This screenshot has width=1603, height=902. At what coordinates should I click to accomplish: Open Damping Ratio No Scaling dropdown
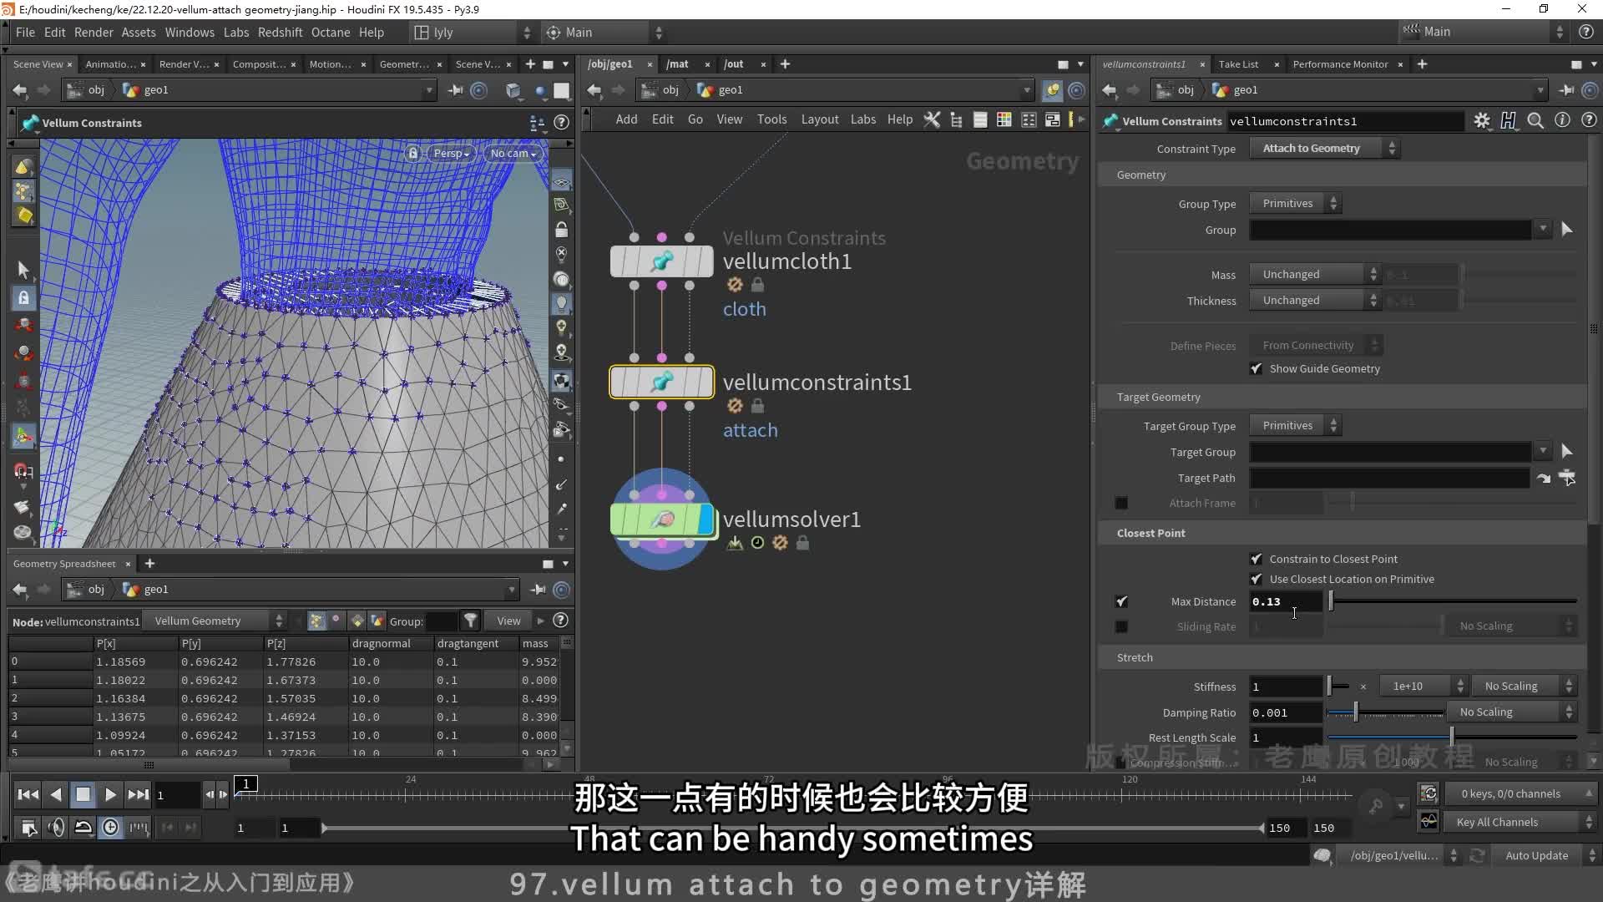(1511, 712)
